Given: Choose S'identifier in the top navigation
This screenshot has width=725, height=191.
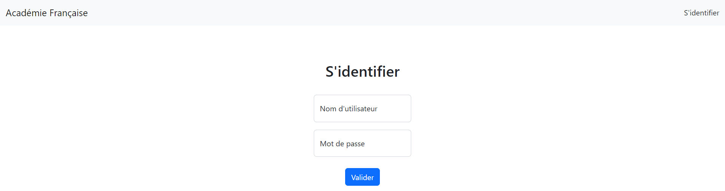Looking at the screenshot, I should point(701,13).
